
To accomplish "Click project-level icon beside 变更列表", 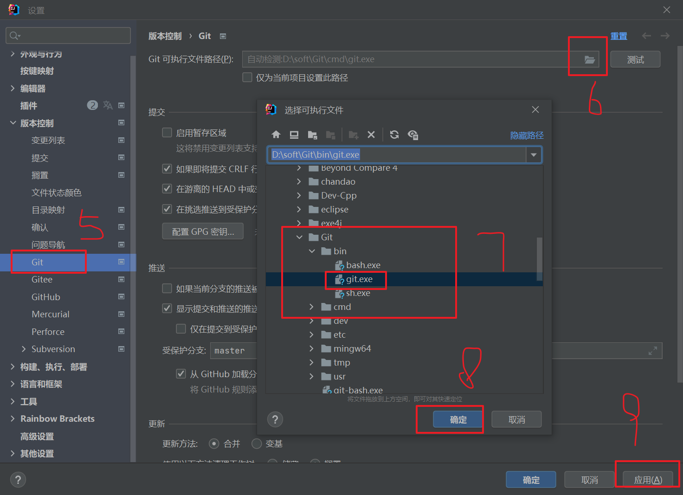I will [x=122, y=140].
